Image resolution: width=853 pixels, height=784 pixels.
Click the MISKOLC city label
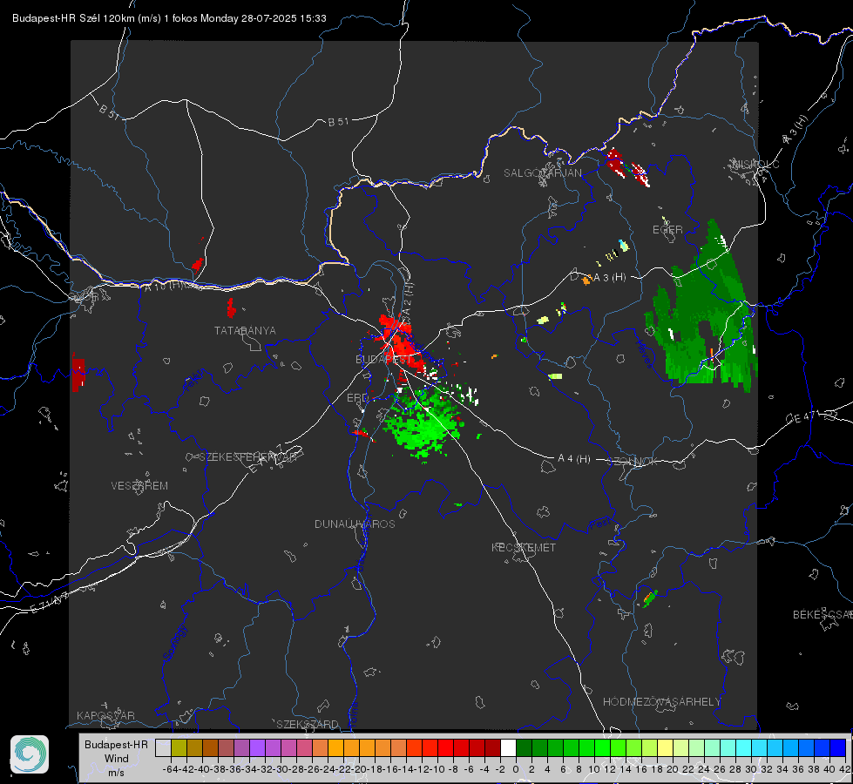click(x=755, y=165)
